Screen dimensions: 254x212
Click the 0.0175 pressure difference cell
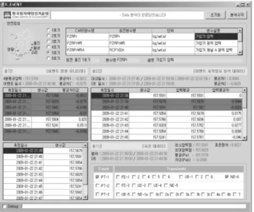coord(224,113)
